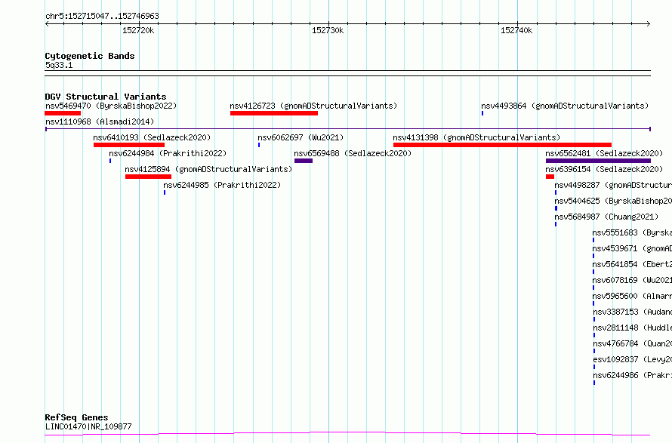The width and height of the screenshot is (672, 443).
Task: Open nsv4539671 variant label
Action: click(x=632, y=248)
